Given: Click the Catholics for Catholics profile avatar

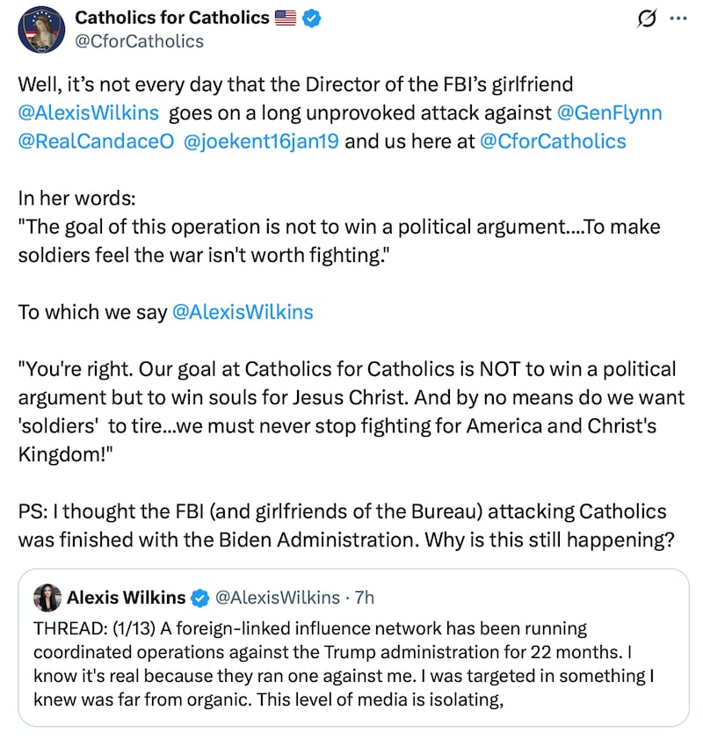Looking at the screenshot, I should coord(38,29).
